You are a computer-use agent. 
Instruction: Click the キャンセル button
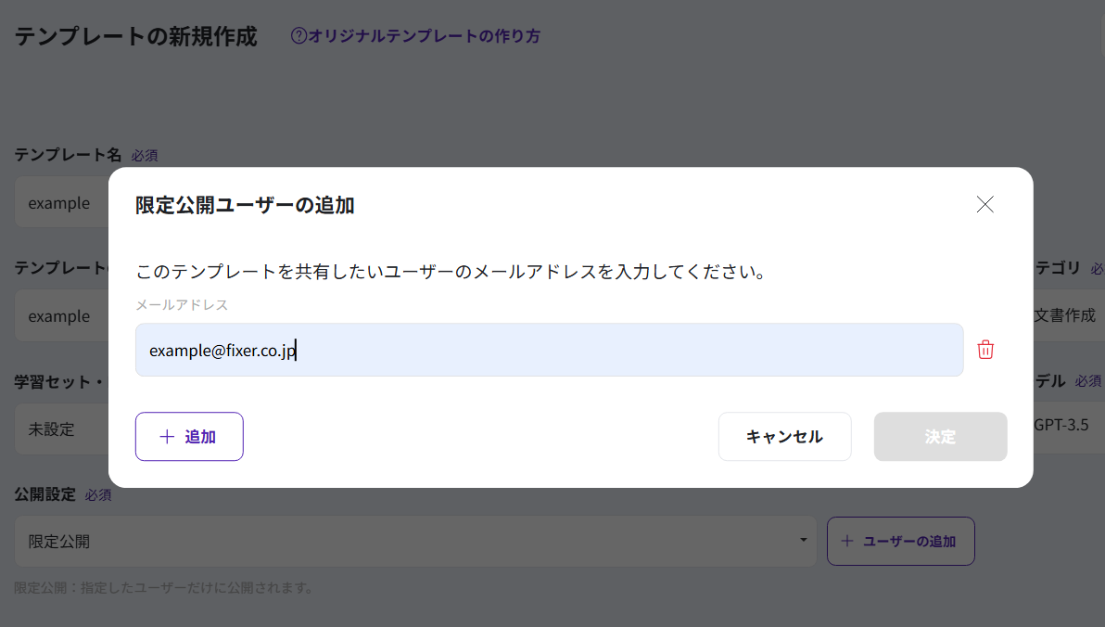click(784, 437)
